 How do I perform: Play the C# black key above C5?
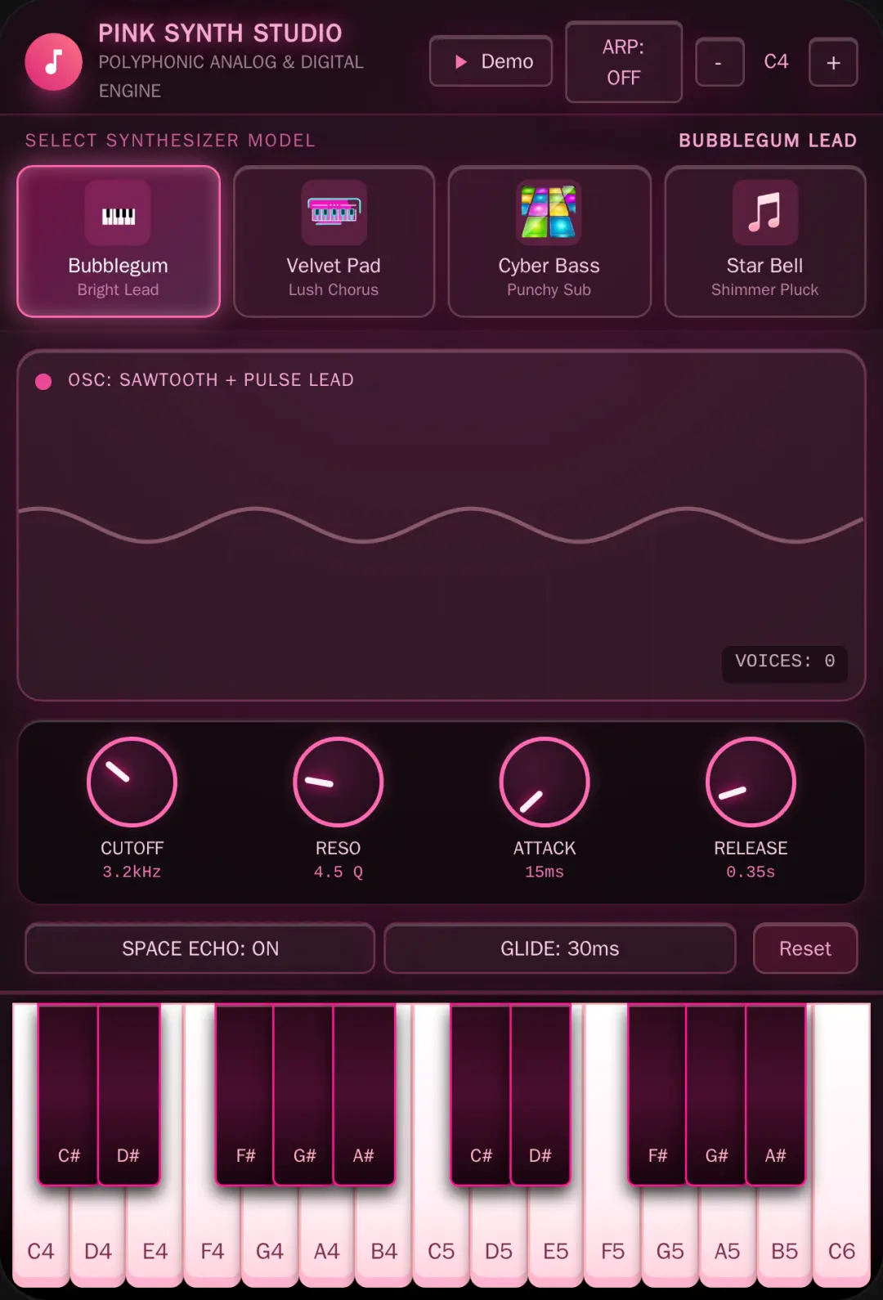481,1096
